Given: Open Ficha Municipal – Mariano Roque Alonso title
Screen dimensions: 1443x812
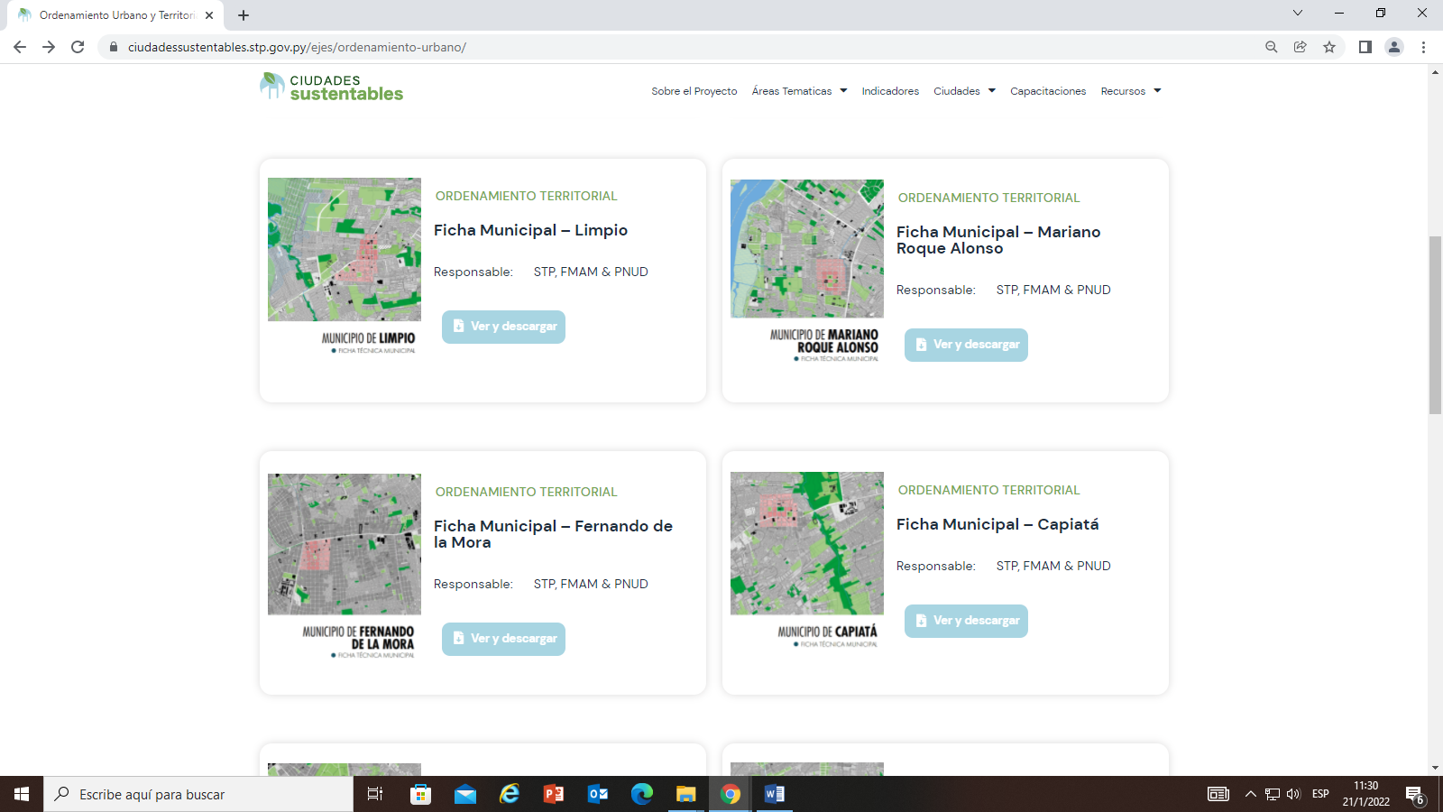Looking at the screenshot, I should pyautogui.click(x=997, y=240).
